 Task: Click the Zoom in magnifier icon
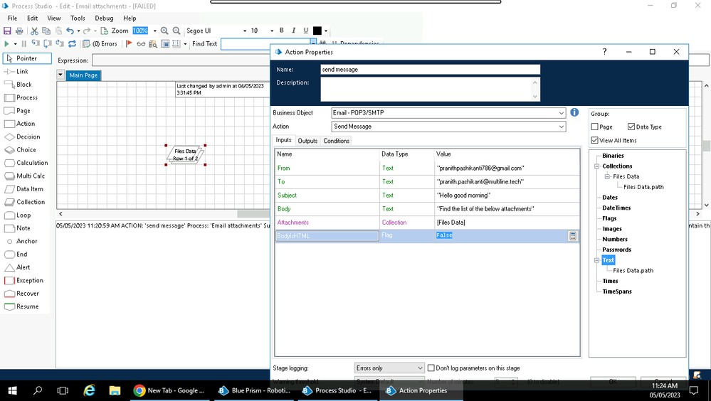164,31
